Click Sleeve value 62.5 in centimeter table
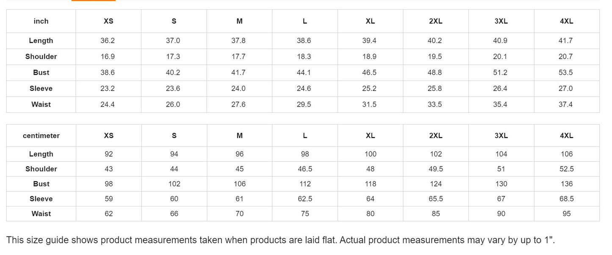612x255 pixels. (305, 199)
